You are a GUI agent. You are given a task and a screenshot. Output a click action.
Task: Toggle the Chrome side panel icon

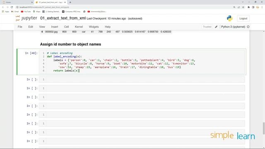coord(253,7)
